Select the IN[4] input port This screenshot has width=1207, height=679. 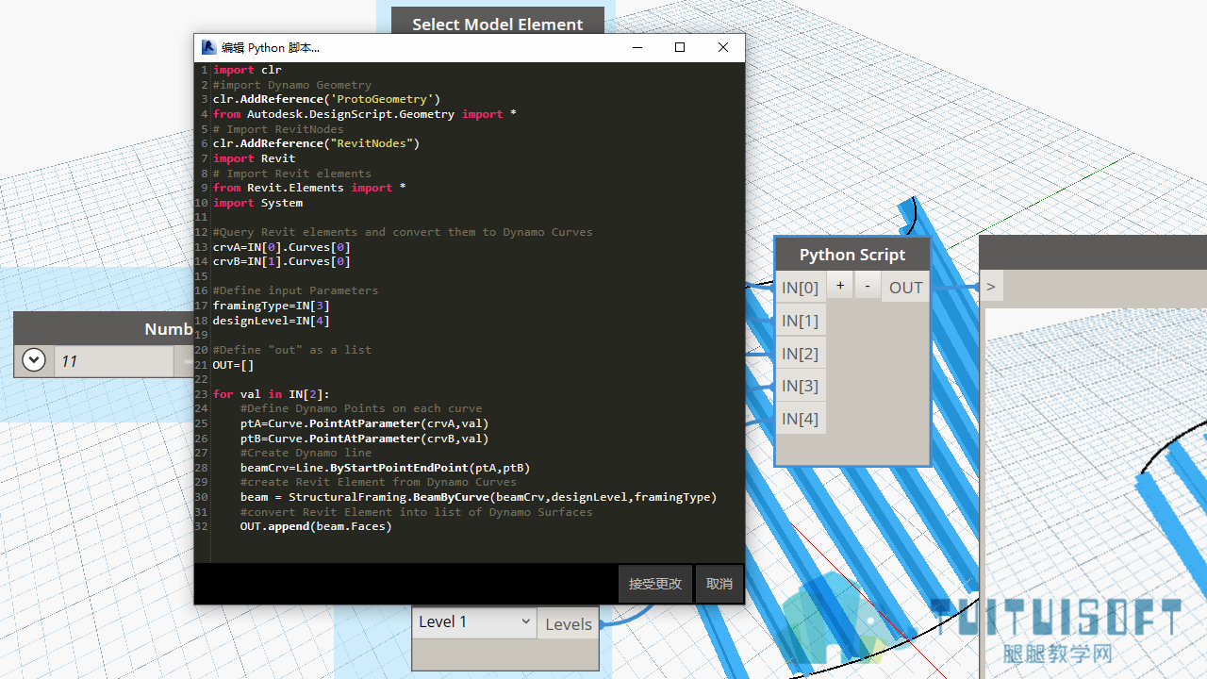801,419
